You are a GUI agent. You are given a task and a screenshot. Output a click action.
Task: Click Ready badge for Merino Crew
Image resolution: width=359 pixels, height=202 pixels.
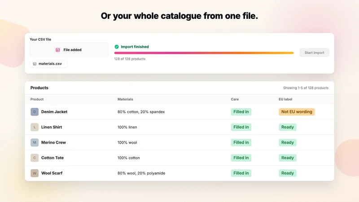click(x=288, y=142)
